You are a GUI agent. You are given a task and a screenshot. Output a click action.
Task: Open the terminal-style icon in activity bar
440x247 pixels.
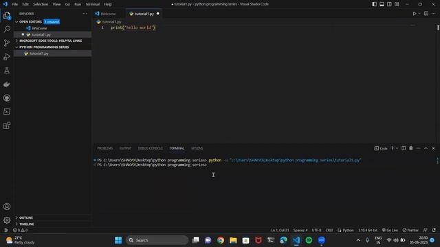(x=7, y=111)
